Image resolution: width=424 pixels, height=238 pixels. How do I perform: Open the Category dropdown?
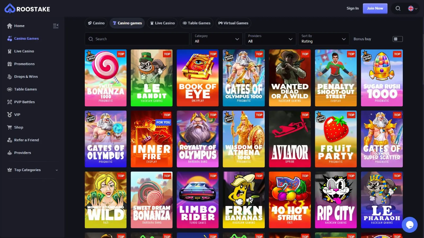pyautogui.click(x=217, y=39)
